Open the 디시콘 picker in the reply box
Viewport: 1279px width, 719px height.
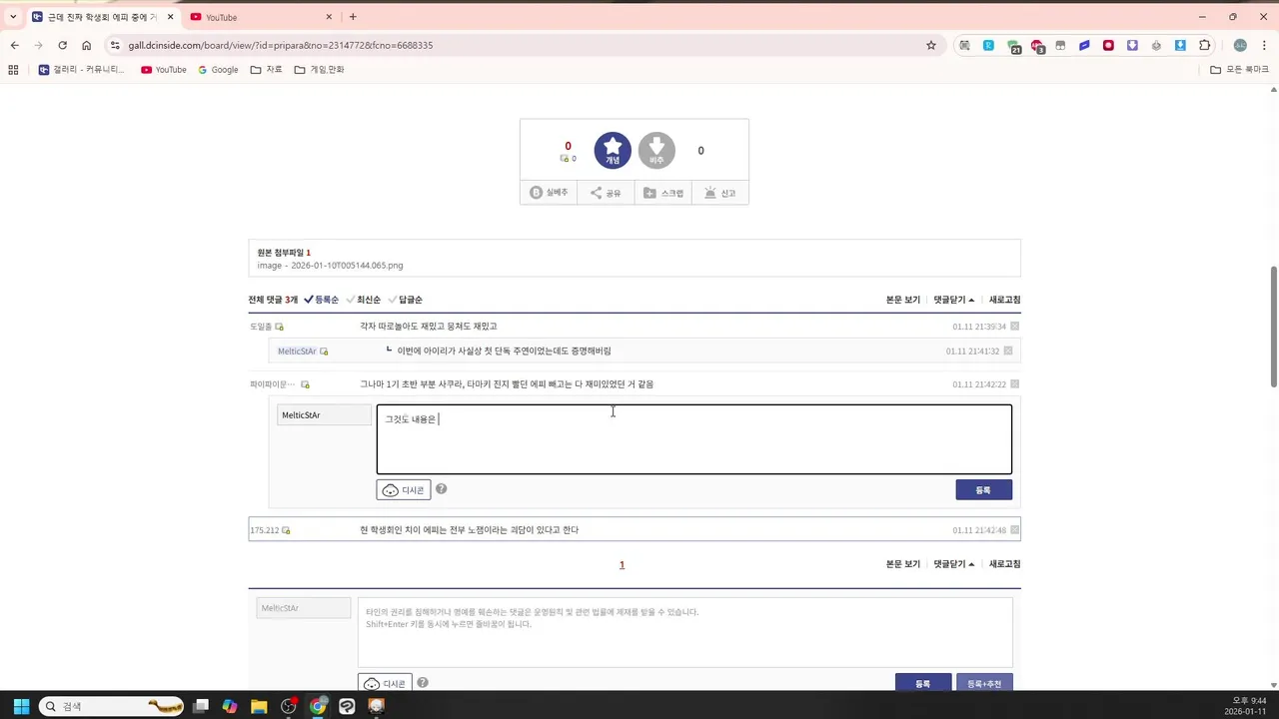click(x=404, y=490)
